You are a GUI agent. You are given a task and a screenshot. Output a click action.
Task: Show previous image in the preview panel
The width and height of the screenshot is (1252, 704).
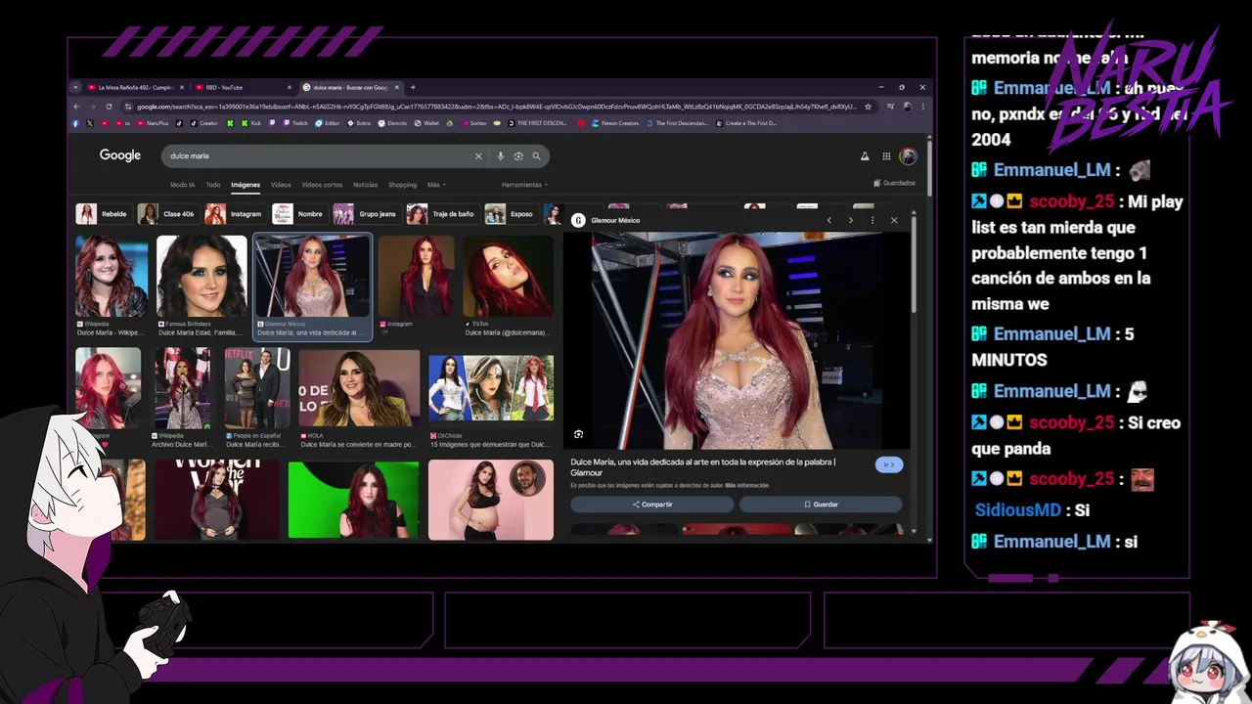828,220
